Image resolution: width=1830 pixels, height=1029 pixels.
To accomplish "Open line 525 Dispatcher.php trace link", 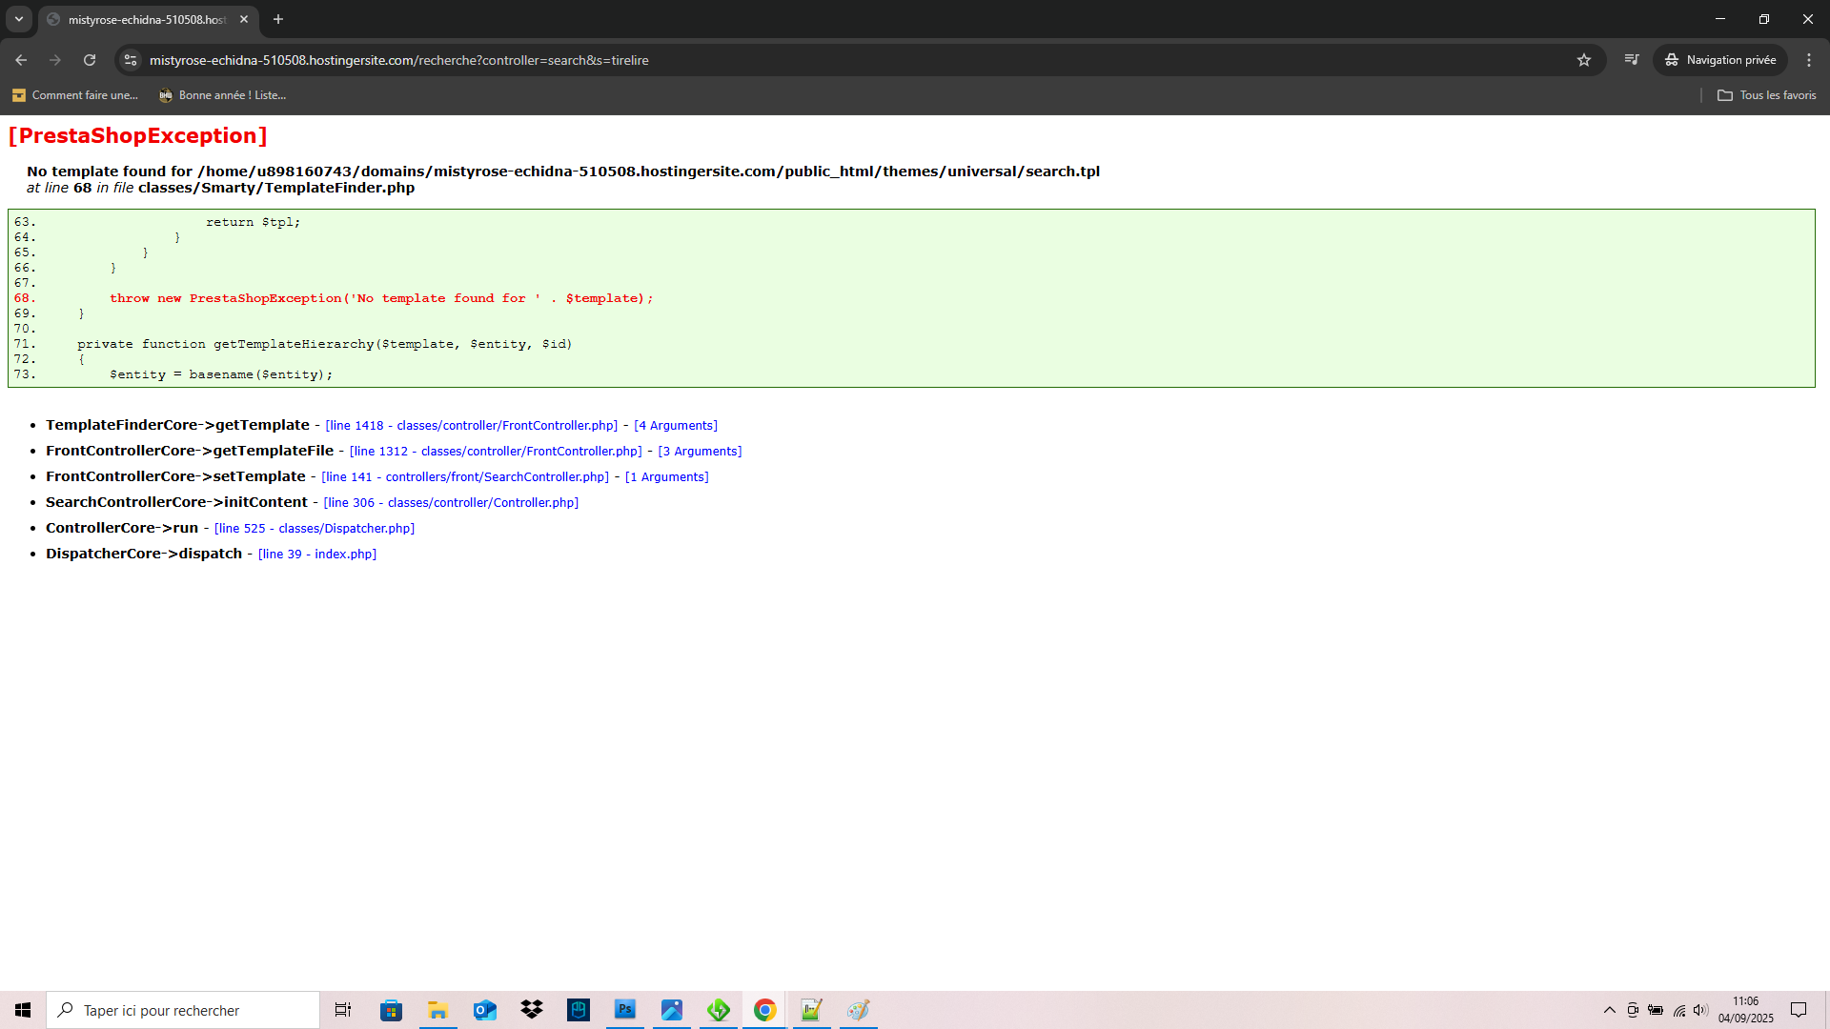I will pyautogui.click(x=315, y=529).
